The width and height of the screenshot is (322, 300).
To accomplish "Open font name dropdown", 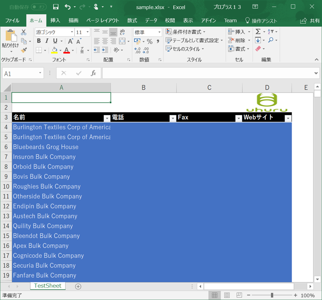I will pos(72,32).
